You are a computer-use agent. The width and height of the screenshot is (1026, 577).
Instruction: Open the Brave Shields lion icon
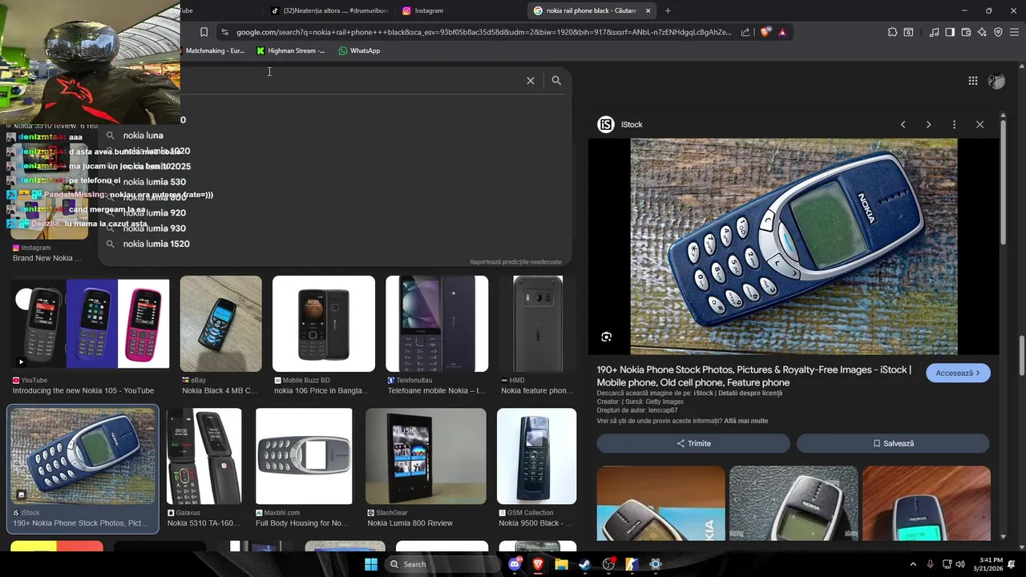click(x=765, y=32)
